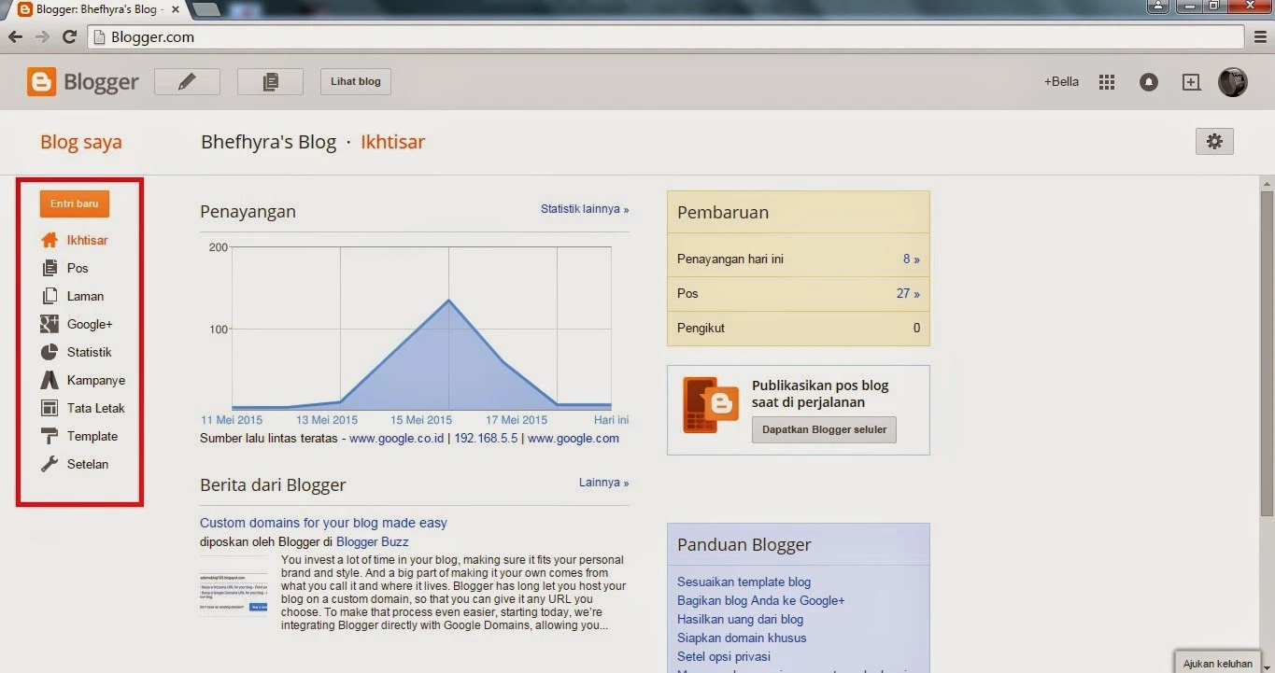Select Ikhtisar menu label

pos(88,240)
